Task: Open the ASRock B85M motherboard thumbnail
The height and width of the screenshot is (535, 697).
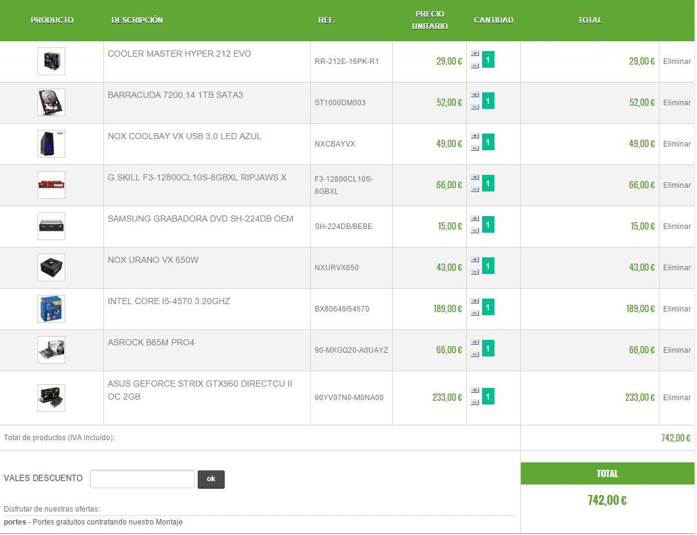Action: 51,350
